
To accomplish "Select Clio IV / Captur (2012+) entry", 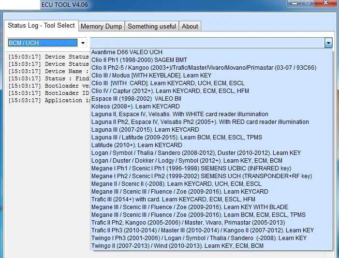I will coord(170,91).
